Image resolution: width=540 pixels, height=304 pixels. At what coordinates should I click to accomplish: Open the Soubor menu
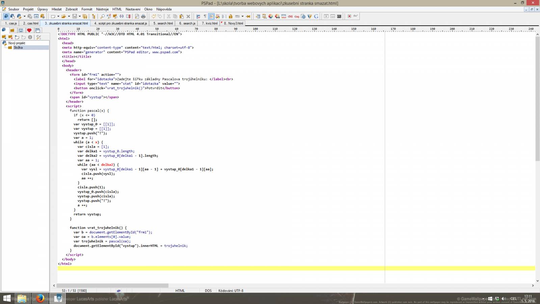coord(14,9)
